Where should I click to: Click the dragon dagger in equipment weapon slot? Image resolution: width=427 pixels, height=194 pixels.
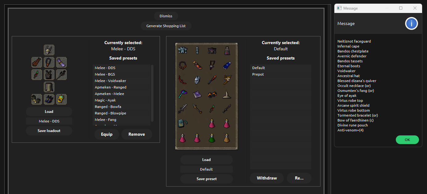tap(36, 74)
